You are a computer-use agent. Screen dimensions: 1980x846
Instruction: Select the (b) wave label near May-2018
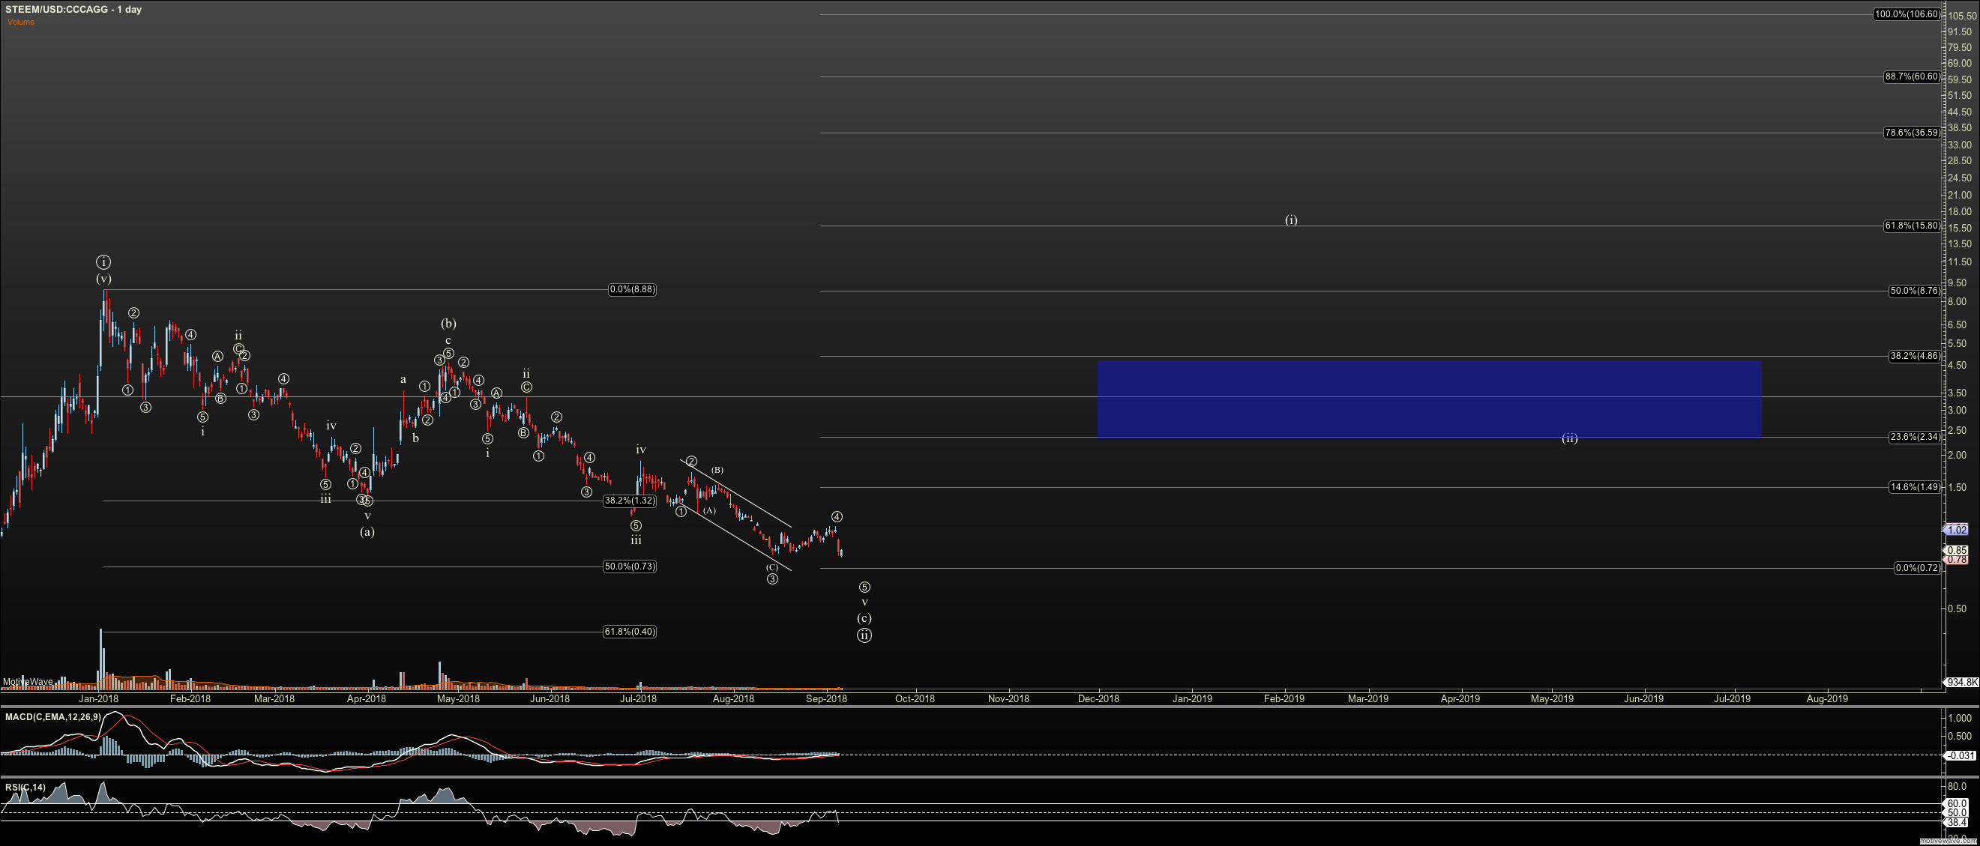point(448,324)
